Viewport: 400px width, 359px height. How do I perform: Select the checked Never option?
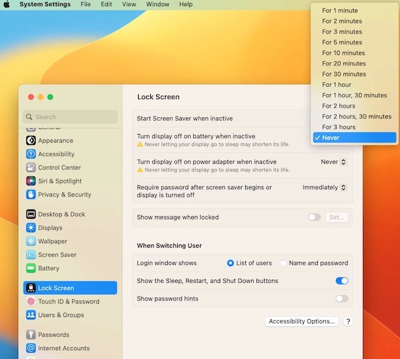coord(355,137)
